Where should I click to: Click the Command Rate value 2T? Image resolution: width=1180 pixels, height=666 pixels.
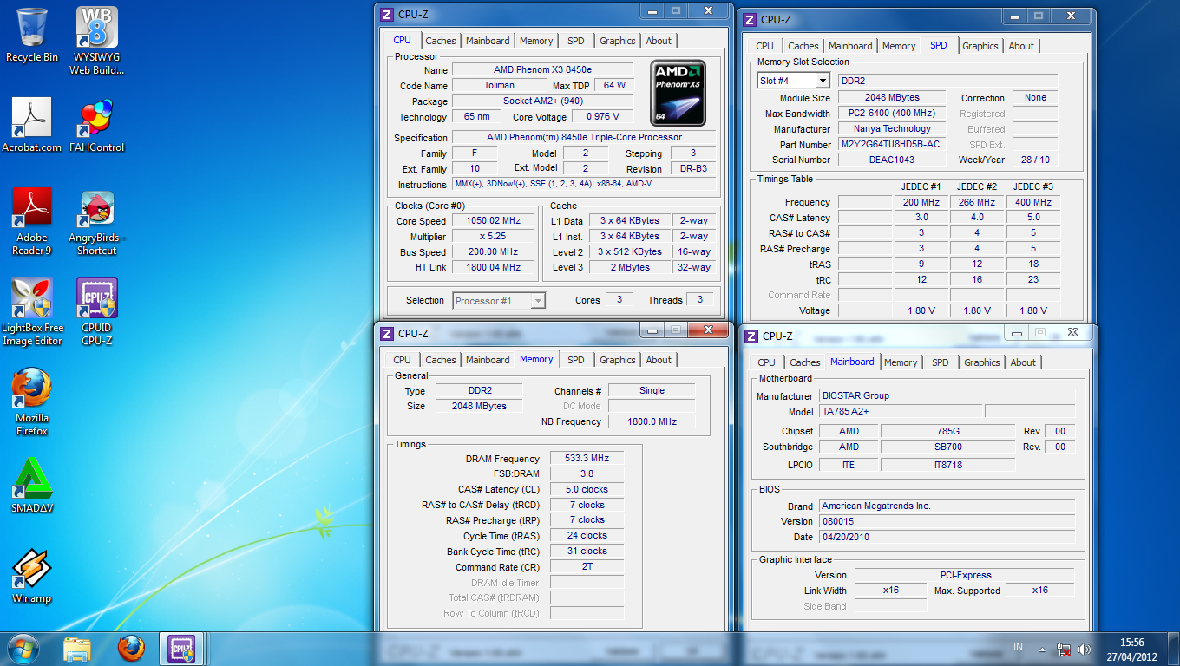click(587, 566)
